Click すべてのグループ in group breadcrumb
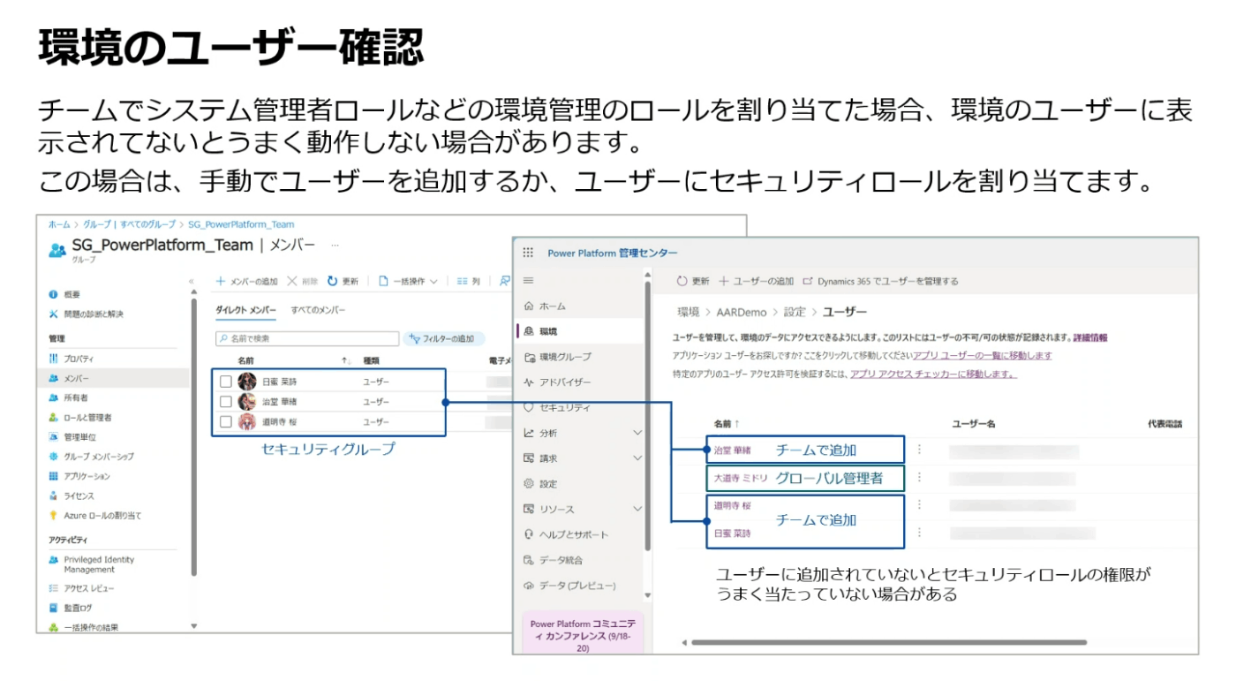Image resolution: width=1236 pixels, height=681 pixels. pyautogui.click(x=150, y=224)
